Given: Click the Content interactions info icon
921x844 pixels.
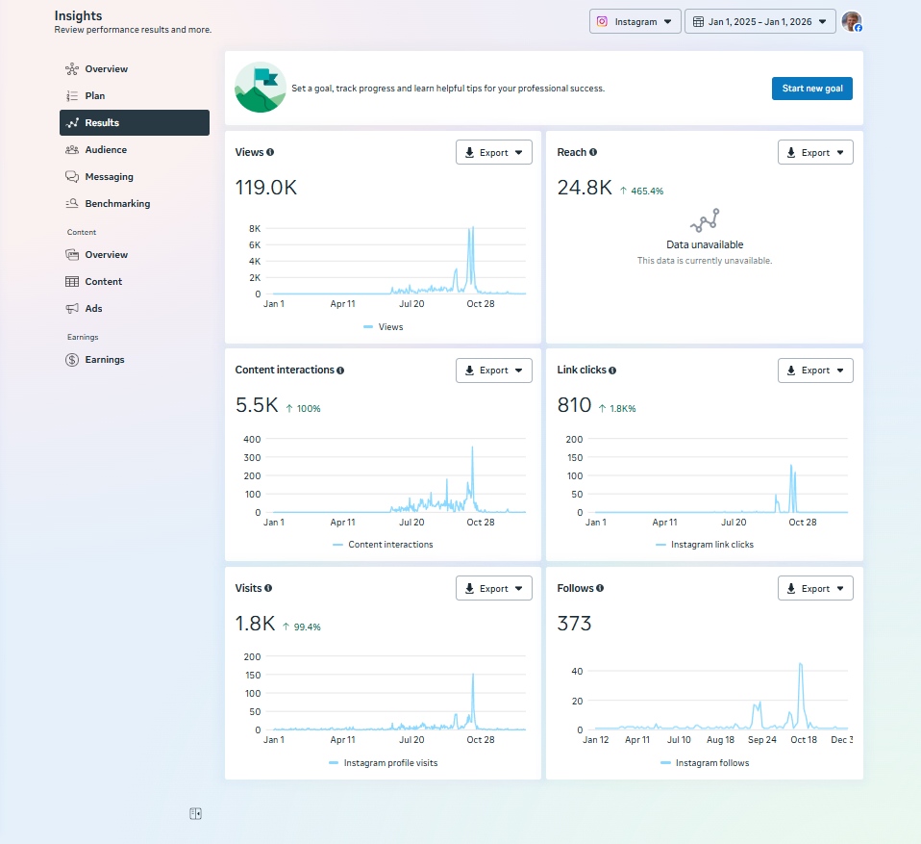Looking at the screenshot, I should click(340, 371).
